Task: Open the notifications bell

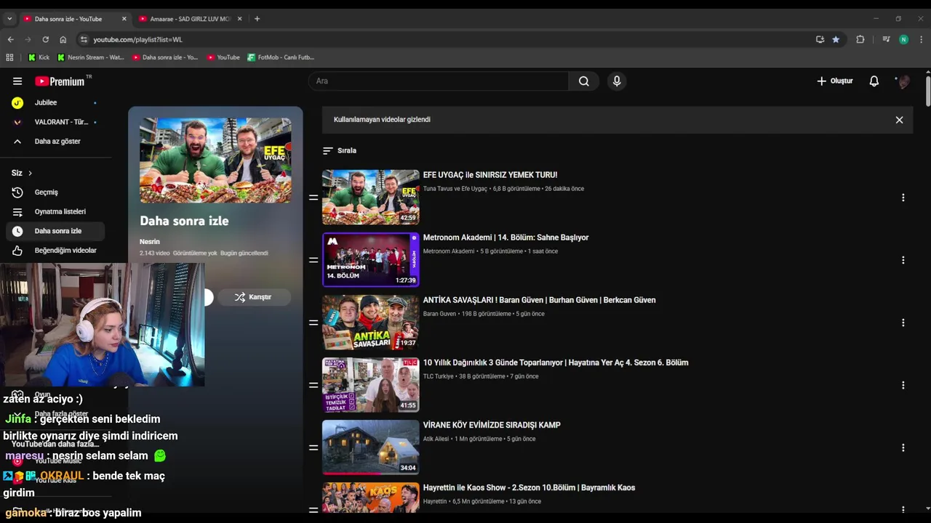Action: click(874, 81)
